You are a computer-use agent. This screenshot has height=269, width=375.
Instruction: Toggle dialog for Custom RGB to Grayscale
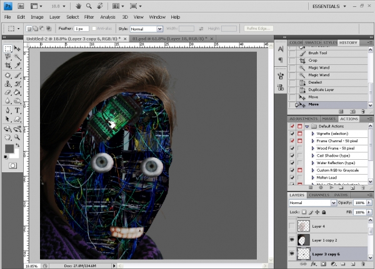299,170
